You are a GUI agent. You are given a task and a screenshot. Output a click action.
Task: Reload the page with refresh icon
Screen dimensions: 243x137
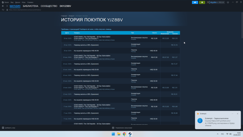3,10
